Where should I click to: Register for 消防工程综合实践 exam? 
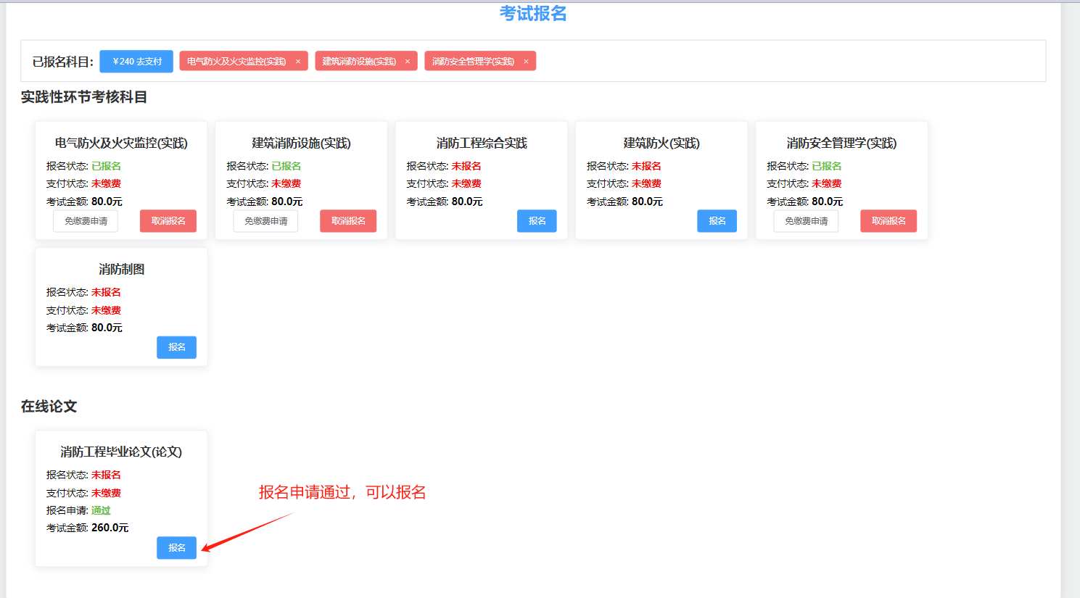point(537,221)
